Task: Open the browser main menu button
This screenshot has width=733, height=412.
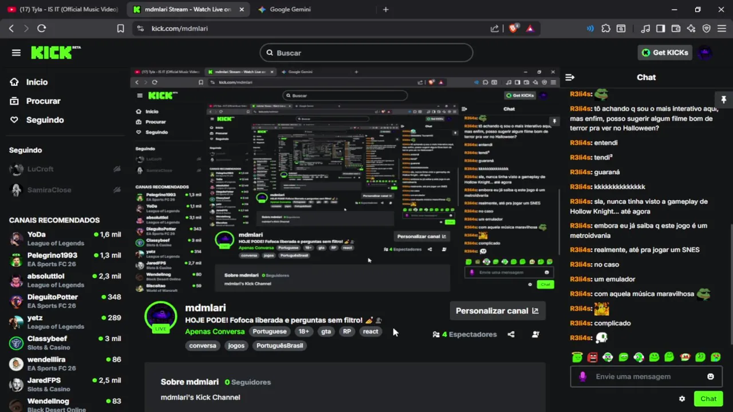Action: click(722, 28)
